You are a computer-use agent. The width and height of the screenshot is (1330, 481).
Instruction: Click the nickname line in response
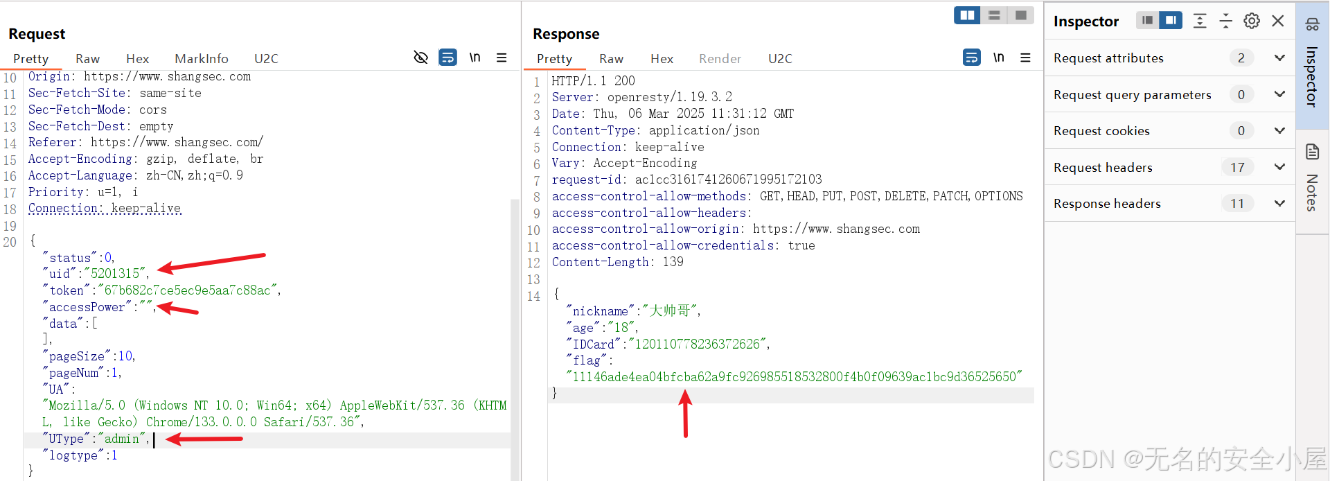[633, 311]
